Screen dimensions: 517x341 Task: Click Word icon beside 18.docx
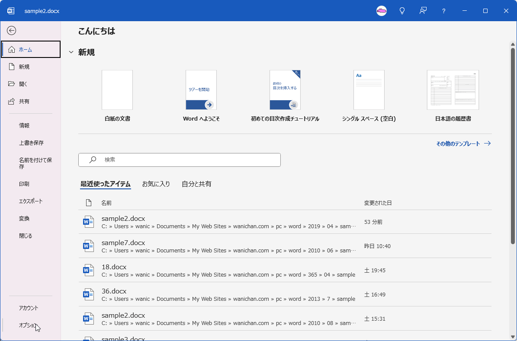[x=88, y=271]
